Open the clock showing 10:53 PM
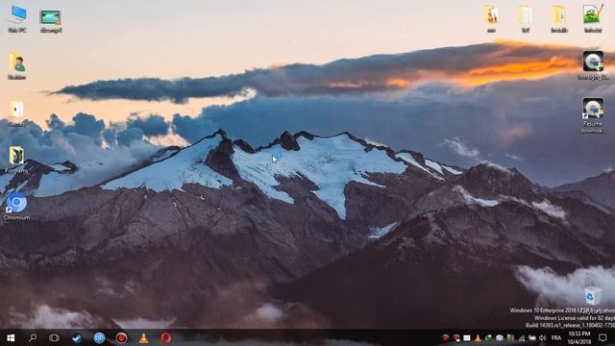The image size is (615, 346). tap(579, 337)
